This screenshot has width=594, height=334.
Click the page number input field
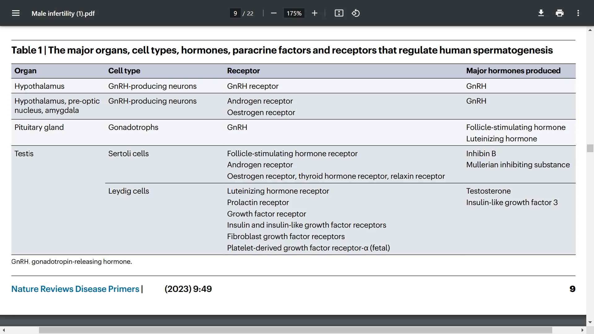(235, 13)
